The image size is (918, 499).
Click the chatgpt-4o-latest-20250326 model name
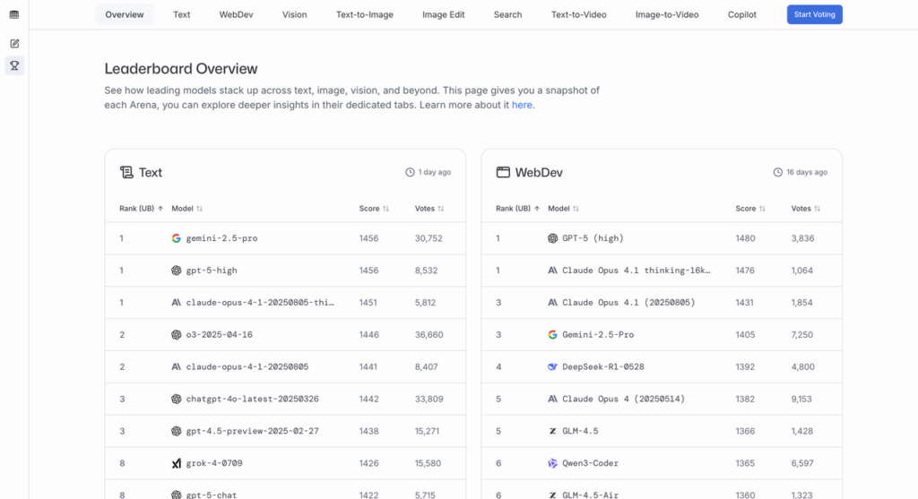[252, 399]
